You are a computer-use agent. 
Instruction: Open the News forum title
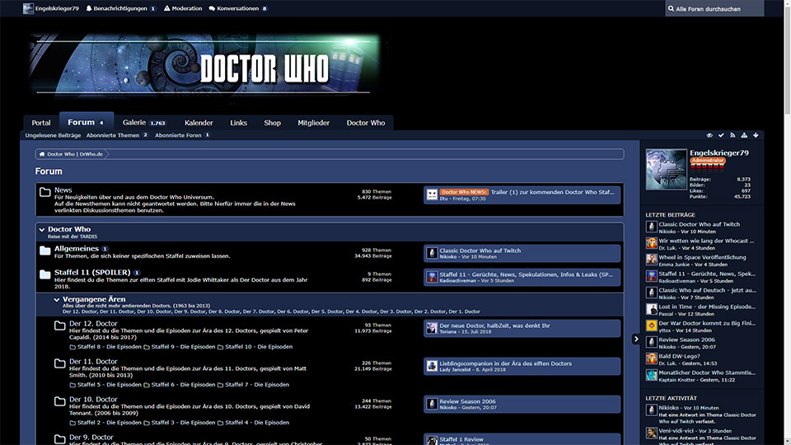[63, 190]
